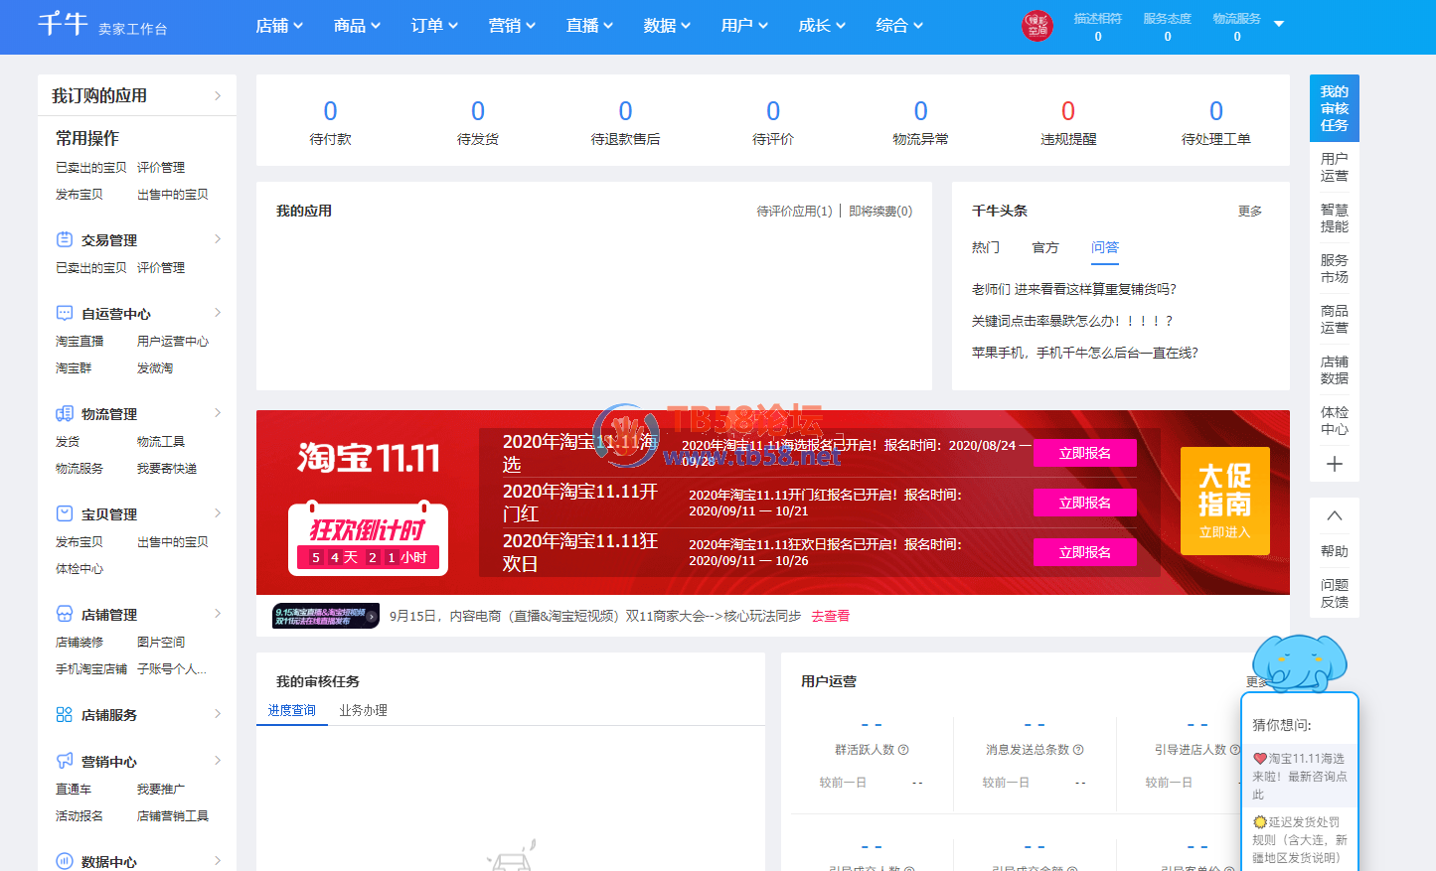The width and height of the screenshot is (1436, 871).
Task: Expand 我订购的应用 with its chevron
Action: [218, 95]
